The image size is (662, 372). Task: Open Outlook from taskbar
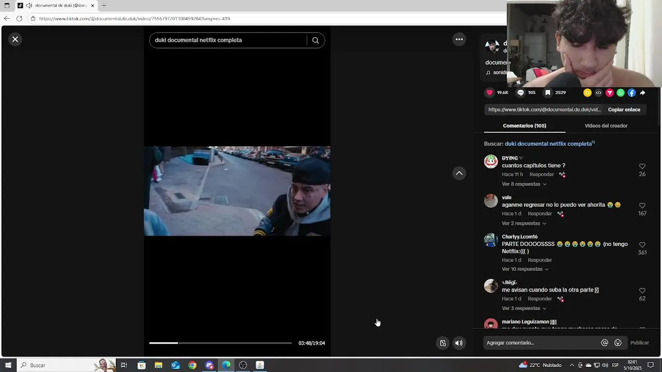[175, 365]
